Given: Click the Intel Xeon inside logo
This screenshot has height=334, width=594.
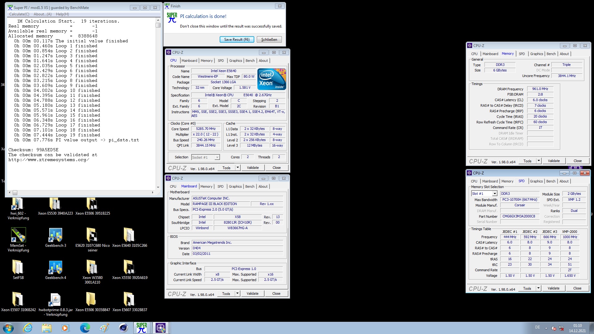Looking at the screenshot, I should click(272, 79).
